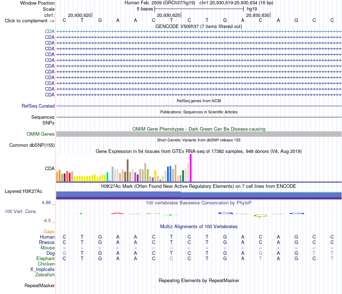Open '100 vertebrates Basewise Conservation by PhyloP' title
Image resolution: width=342 pixels, height=294 pixels.
199,203
